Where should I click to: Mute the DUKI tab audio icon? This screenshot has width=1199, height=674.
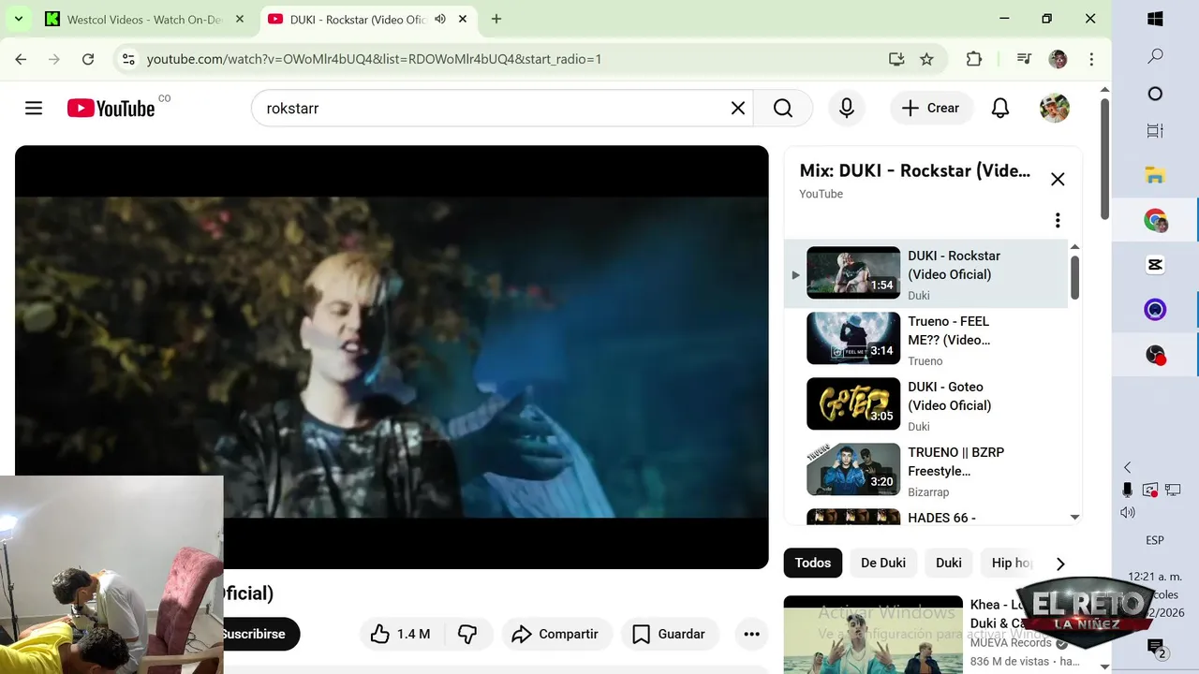[x=440, y=19]
